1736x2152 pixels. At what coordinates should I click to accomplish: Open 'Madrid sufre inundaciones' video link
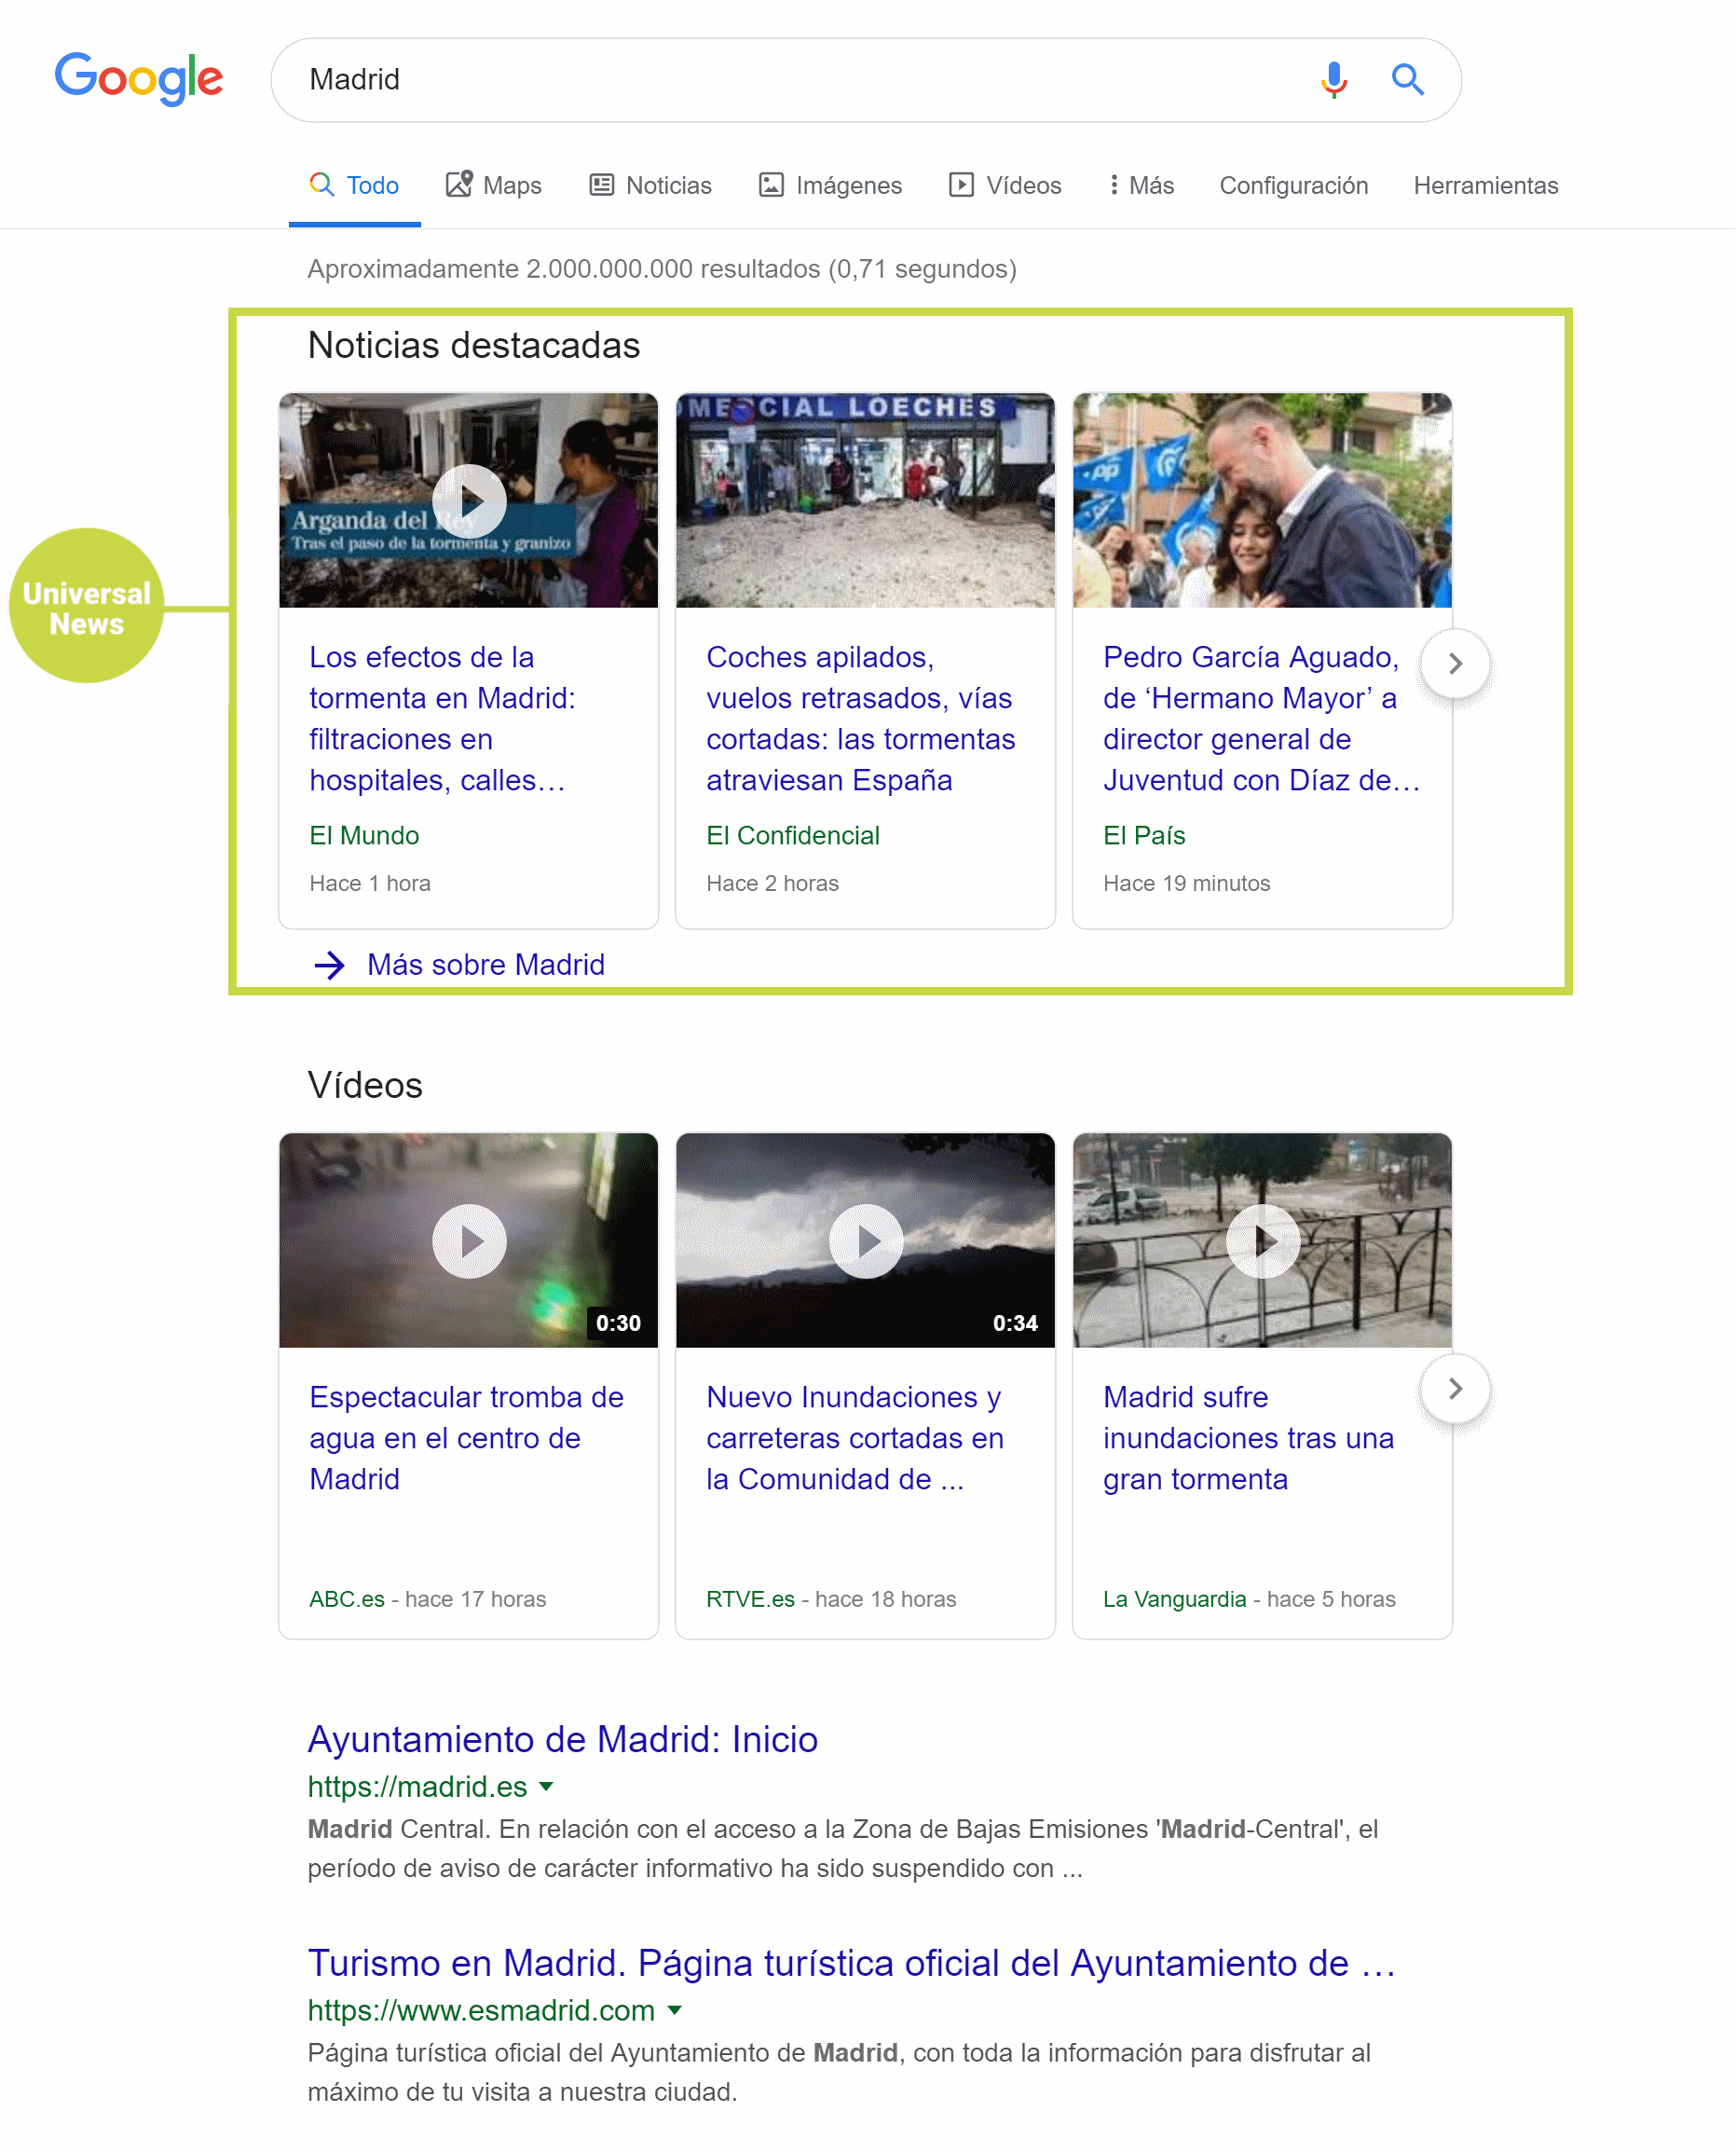[1248, 1438]
